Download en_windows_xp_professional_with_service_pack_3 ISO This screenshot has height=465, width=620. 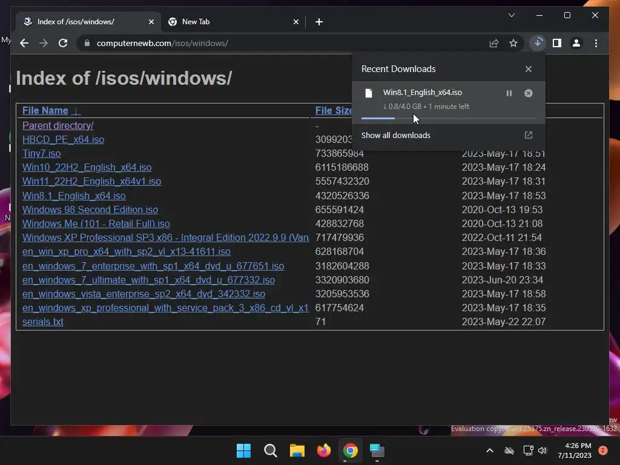166,308
